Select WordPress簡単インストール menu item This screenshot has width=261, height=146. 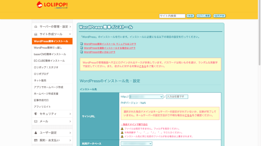(x=52, y=41)
